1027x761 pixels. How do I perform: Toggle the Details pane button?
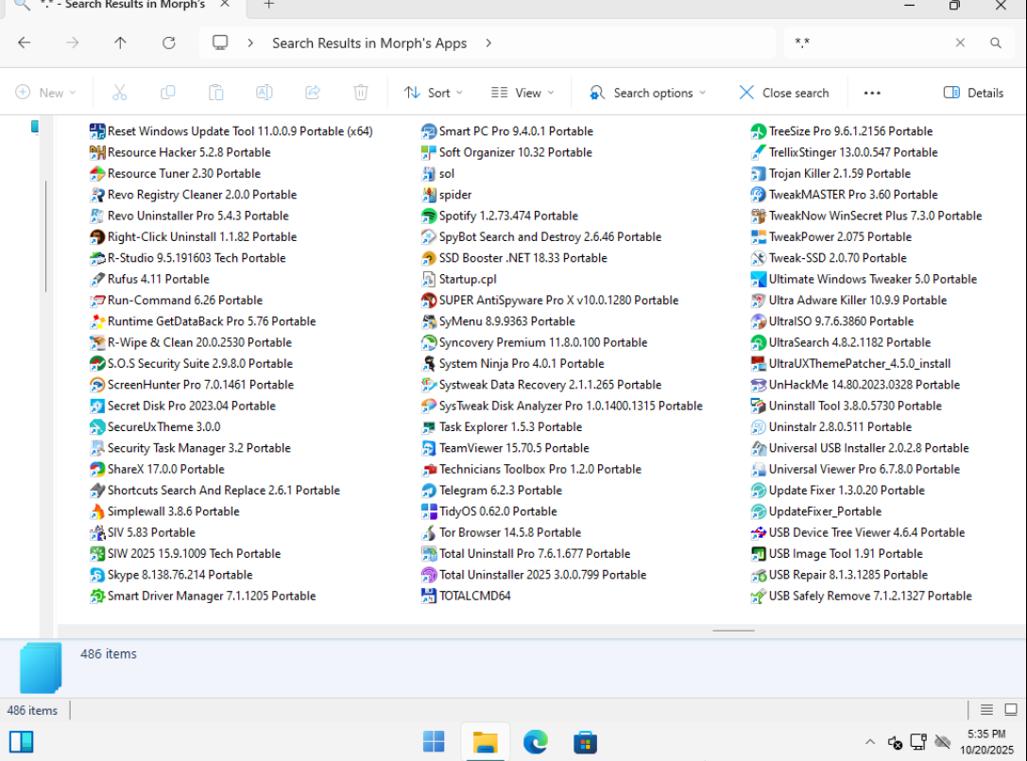point(973,93)
